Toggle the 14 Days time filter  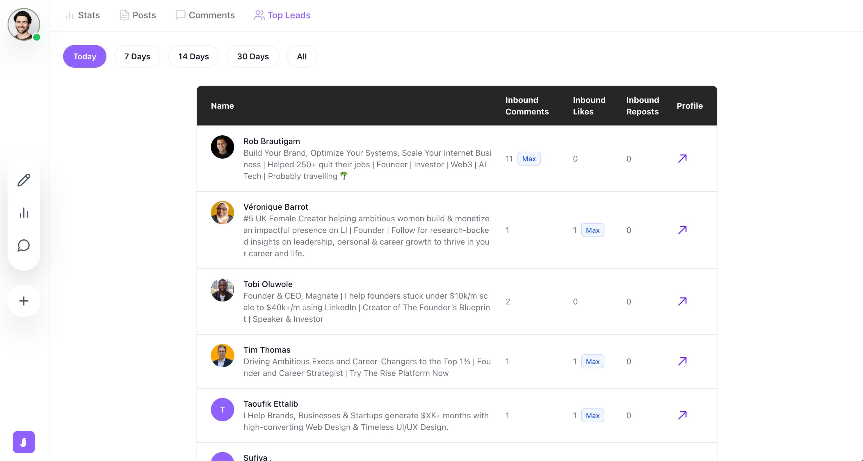[194, 56]
